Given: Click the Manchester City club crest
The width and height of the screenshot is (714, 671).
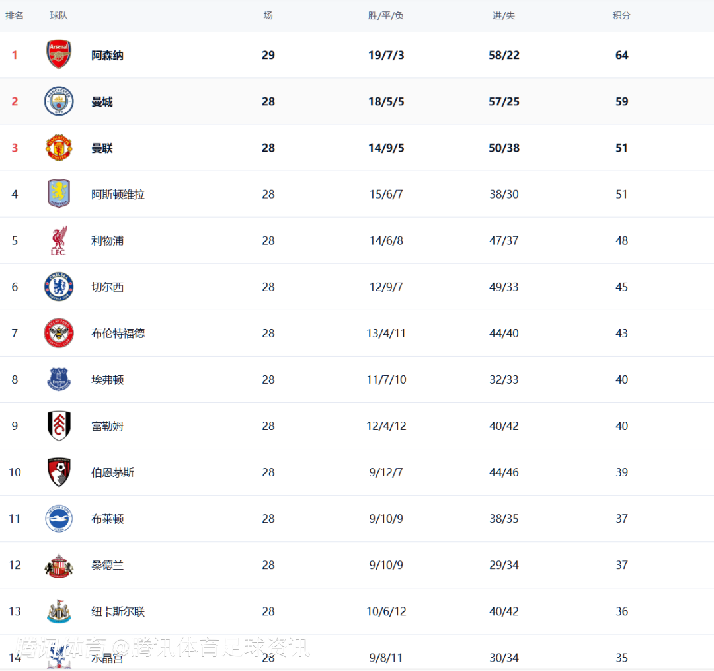Looking at the screenshot, I should 59,101.
